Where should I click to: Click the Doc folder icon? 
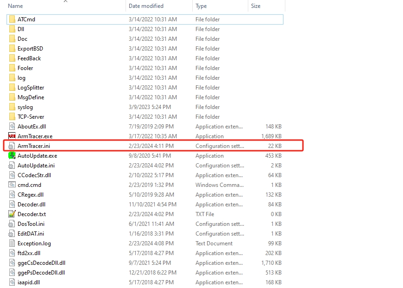[x=12, y=39]
